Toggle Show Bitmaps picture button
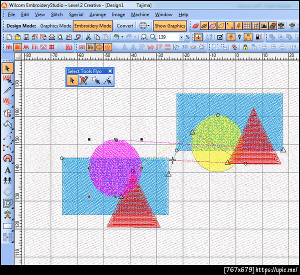The image size is (300, 275). pyautogui.click(x=264, y=25)
